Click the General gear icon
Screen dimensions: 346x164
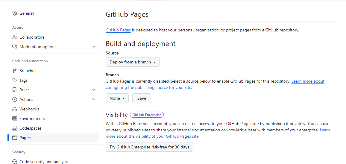pyautogui.click(x=15, y=13)
